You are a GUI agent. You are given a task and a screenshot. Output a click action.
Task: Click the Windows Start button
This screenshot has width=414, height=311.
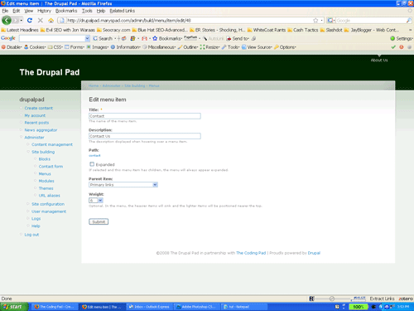tap(14, 307)
